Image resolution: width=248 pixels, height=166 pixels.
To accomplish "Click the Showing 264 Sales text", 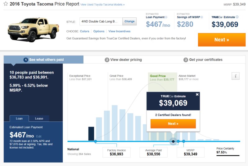I will click(x=79, y=154).
